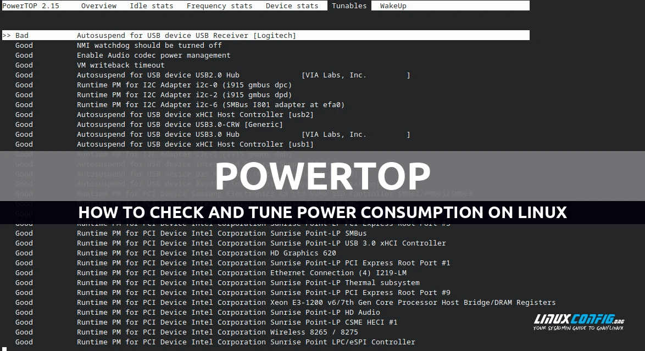Select Runtime PM i2c-6 SMBus I801 row
The width and height of the screenshot is (645, 351).
tap(180, 104)
